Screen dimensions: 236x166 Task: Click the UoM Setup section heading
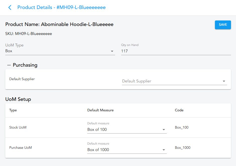coord(18,99)
